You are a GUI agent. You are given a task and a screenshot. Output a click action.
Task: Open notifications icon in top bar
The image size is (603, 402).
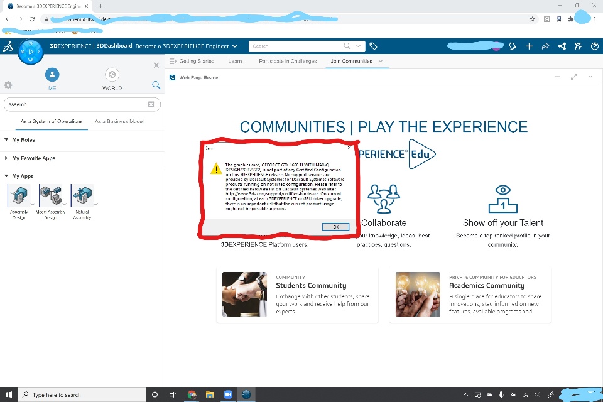tap(513, 46)
